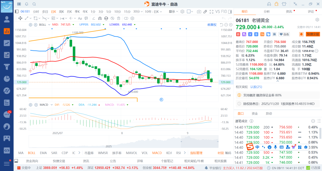This screenshot has height=171, width=322.
Task: Open the pie-chart portfolio sidebar icon
Action: pyautogui.click(x=7, y=79)
